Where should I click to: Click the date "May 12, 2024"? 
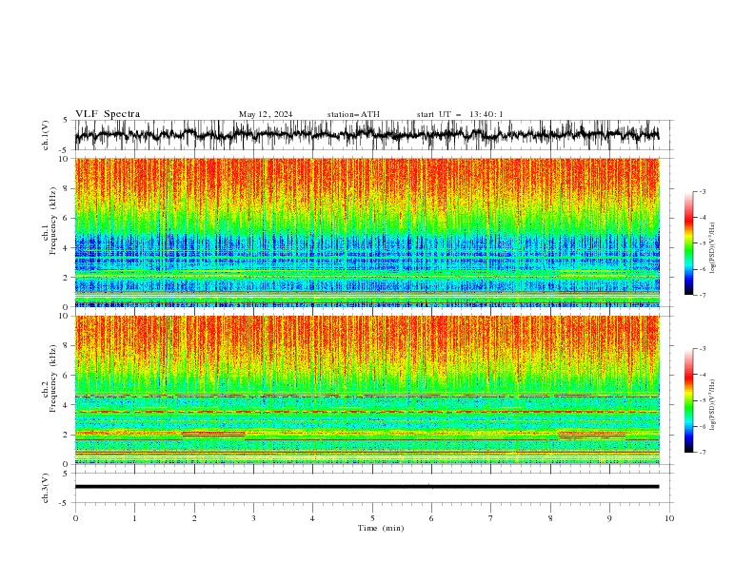point(266,114)
